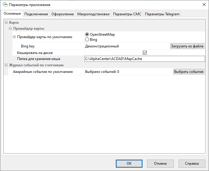Collapse Провайдер карты по умолчанию row
This screenshot has width=209, height=171.
tap(14, 37)
